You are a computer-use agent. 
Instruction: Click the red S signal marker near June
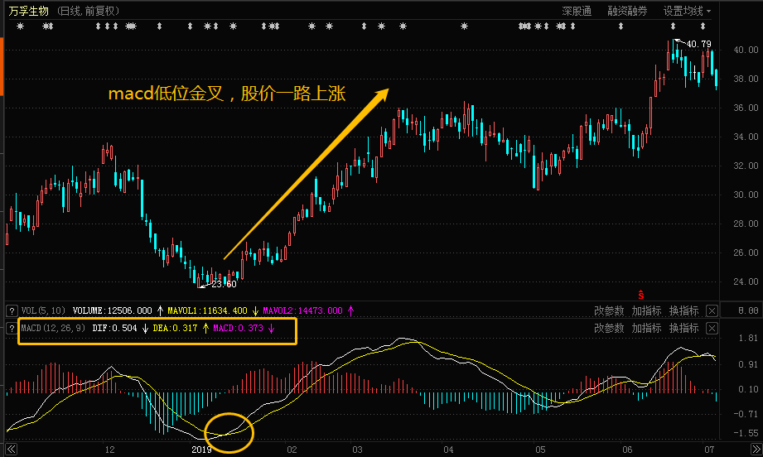point(641,294)
